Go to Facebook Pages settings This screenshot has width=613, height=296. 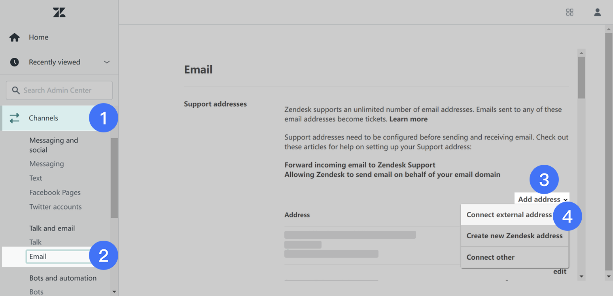(x=55, y=192)
